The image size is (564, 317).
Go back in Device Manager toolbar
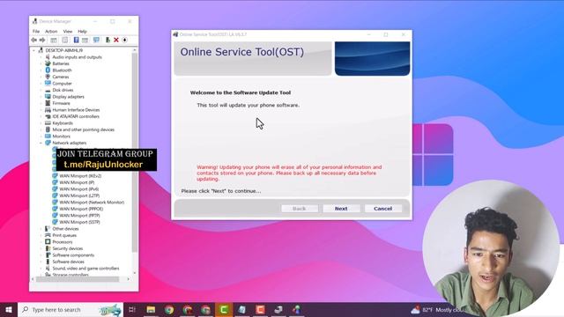[34, 40]
